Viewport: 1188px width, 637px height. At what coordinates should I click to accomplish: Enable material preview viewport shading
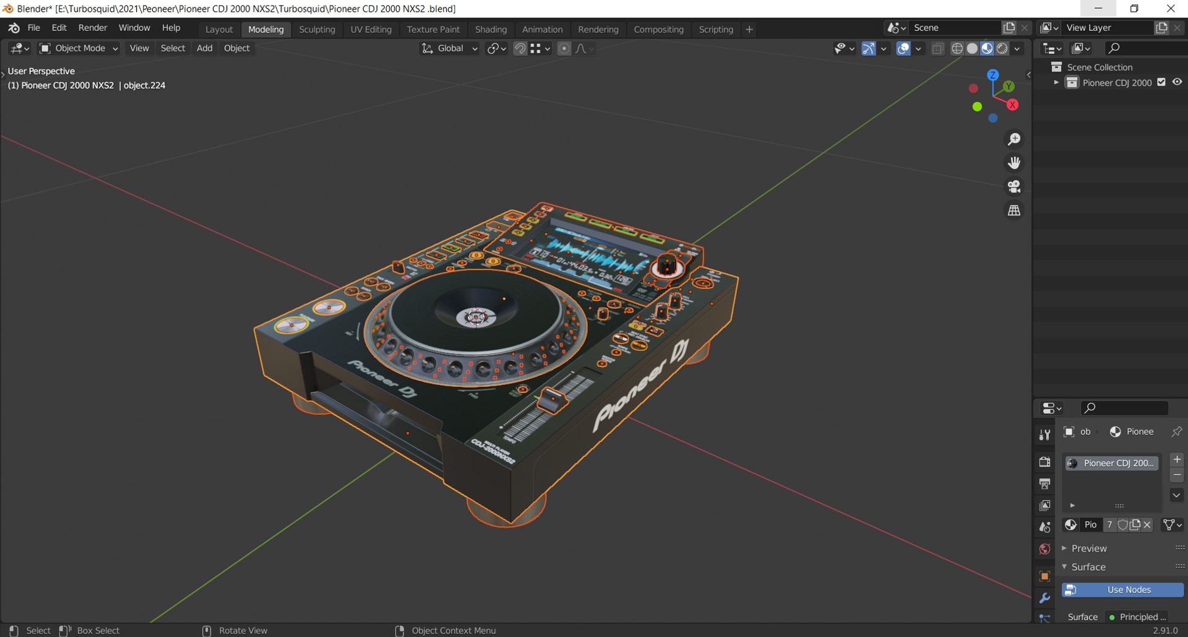[987, 48]
